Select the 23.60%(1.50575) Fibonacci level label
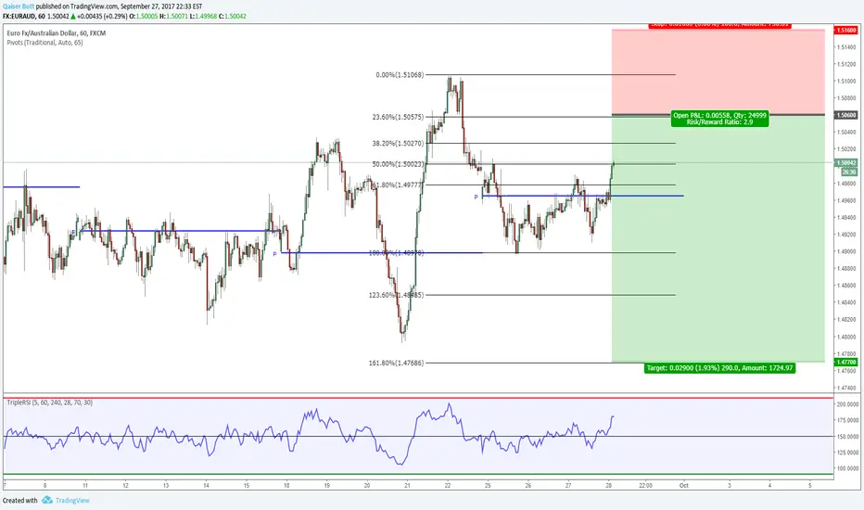The image size is (864, 510). pos(398,117)
